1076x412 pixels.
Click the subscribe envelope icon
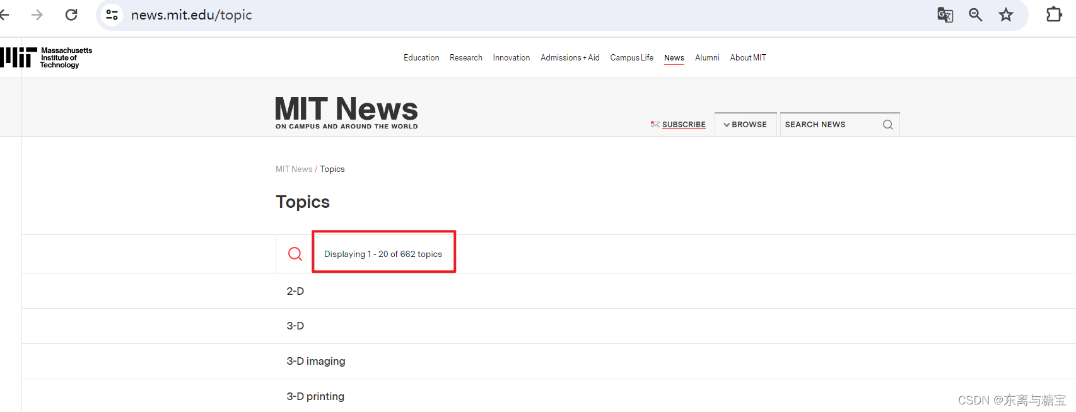coord(655,125)
